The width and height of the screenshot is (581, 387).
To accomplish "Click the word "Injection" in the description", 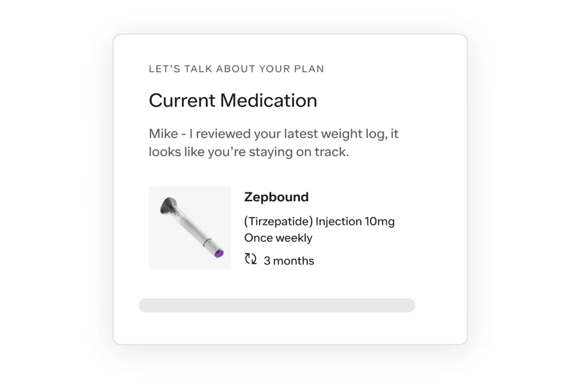I will 338,222.
